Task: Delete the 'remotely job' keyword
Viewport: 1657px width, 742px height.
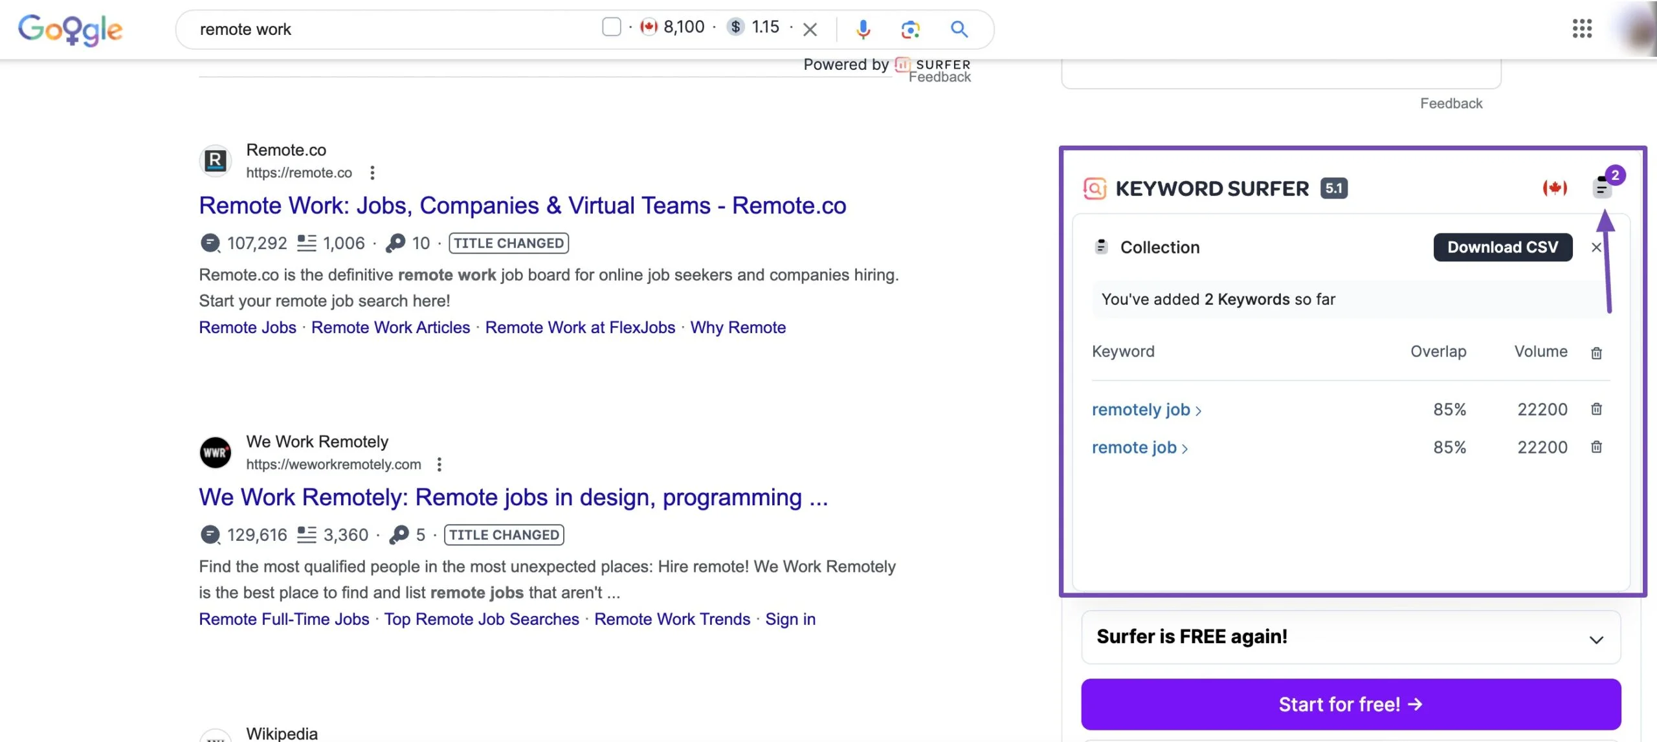Action: (x=1596, y=409)
